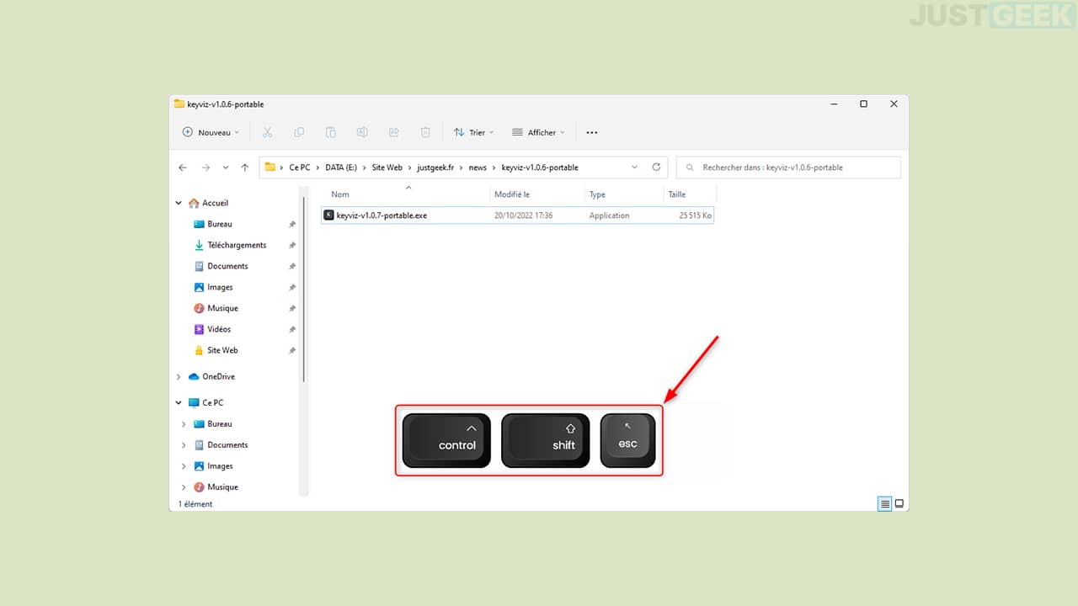
Task: Open recent locations chevron dropdown
Action: [x=226, y=167]
